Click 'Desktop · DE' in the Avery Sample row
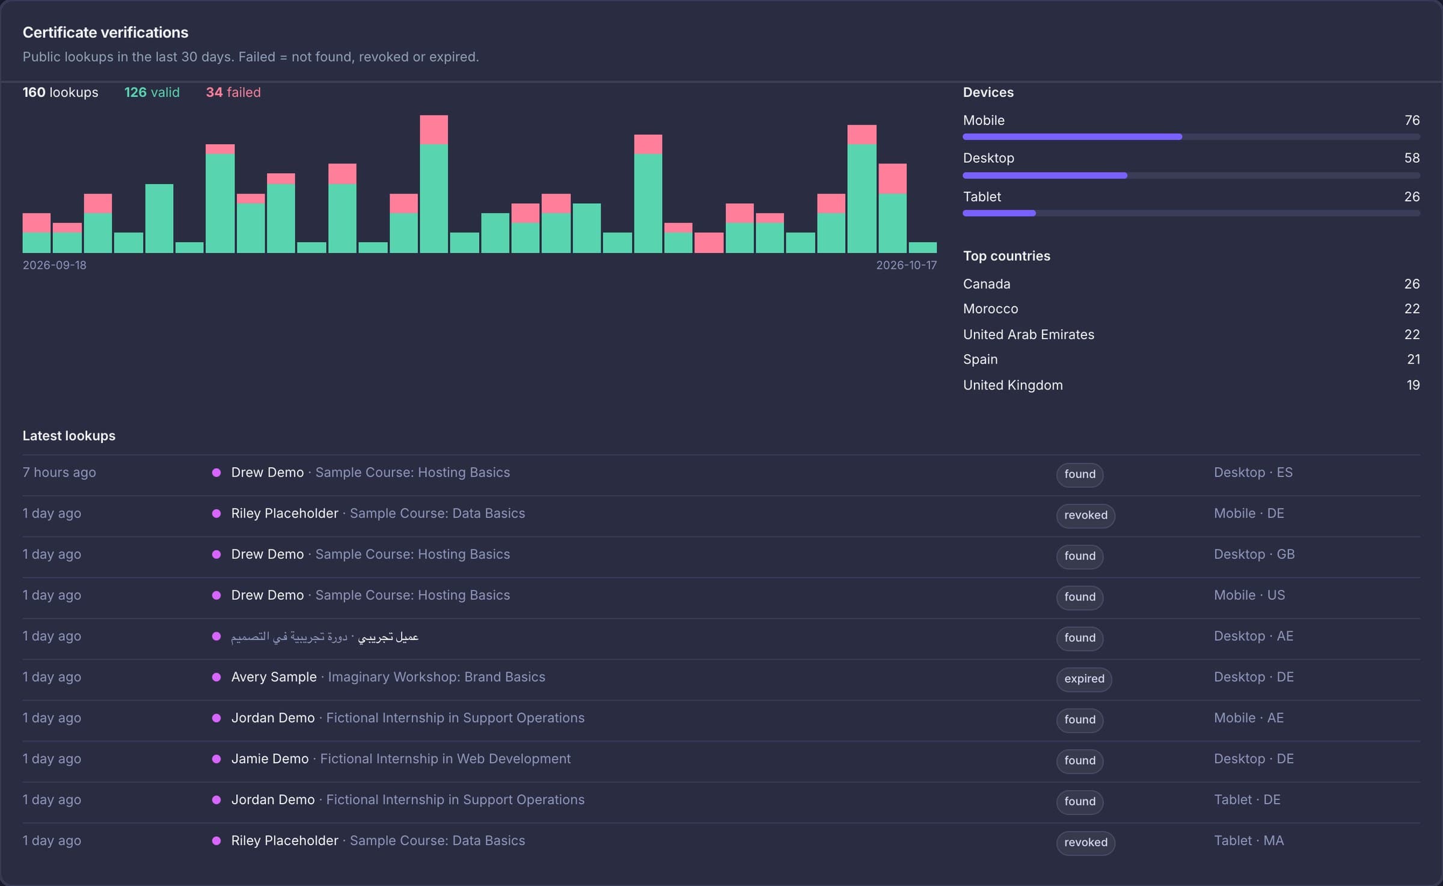This screenshot has width=1443, height=886. [x=1254, y=677]
